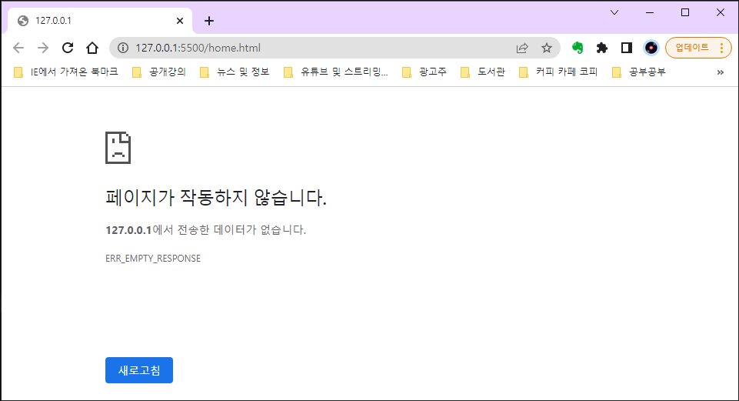
Task: Open the 공개강의 bookmark folder
Action: 159,72
